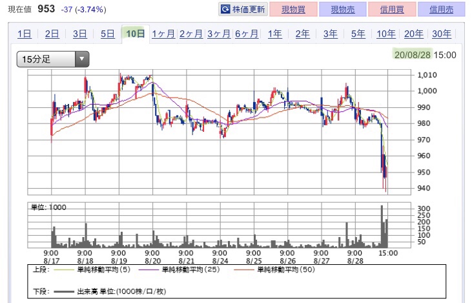Open the 現物売 order link
The height and width of the screenshot is (303, 472).
pyautogui.click(x=343, y=9)
